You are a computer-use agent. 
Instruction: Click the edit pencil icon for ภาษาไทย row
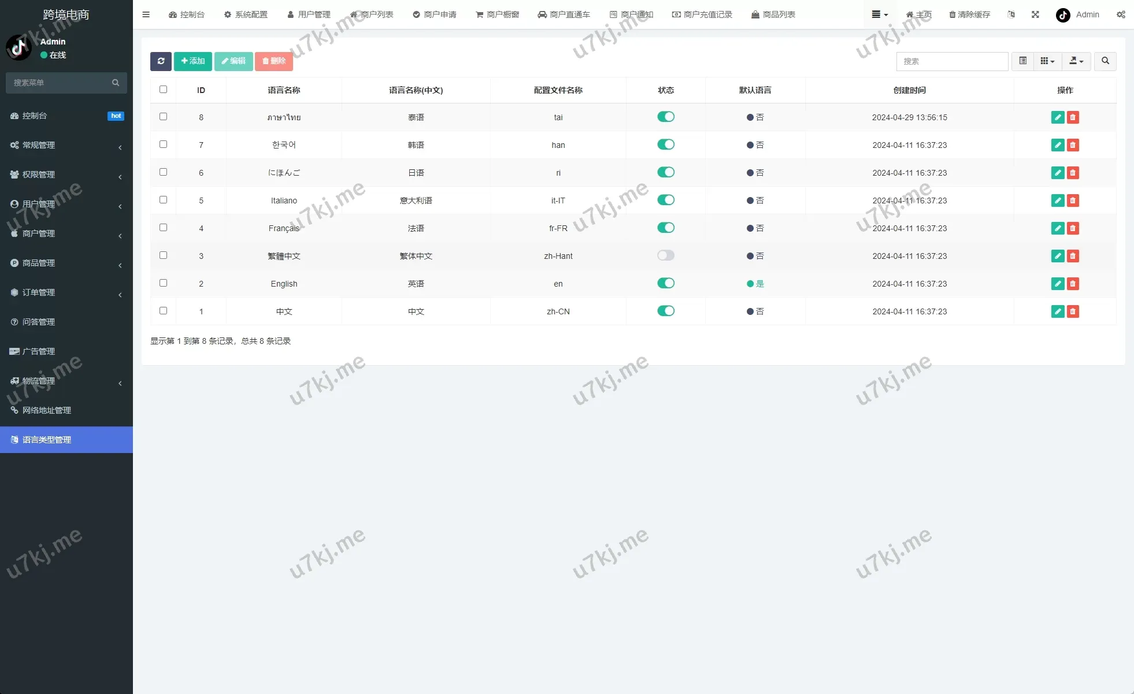pos(1057,117)
